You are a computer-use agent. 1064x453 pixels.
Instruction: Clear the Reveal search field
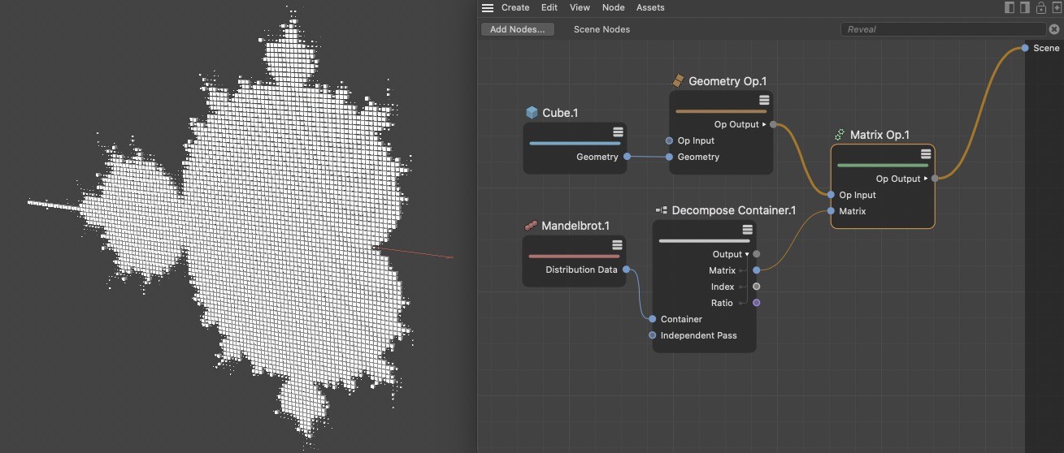click(x=1054, y=29)
